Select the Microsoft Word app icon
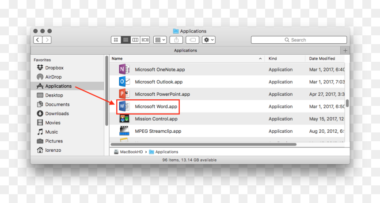Image resolution: width=380 pixels, height=203 pixels. point(124,106)
